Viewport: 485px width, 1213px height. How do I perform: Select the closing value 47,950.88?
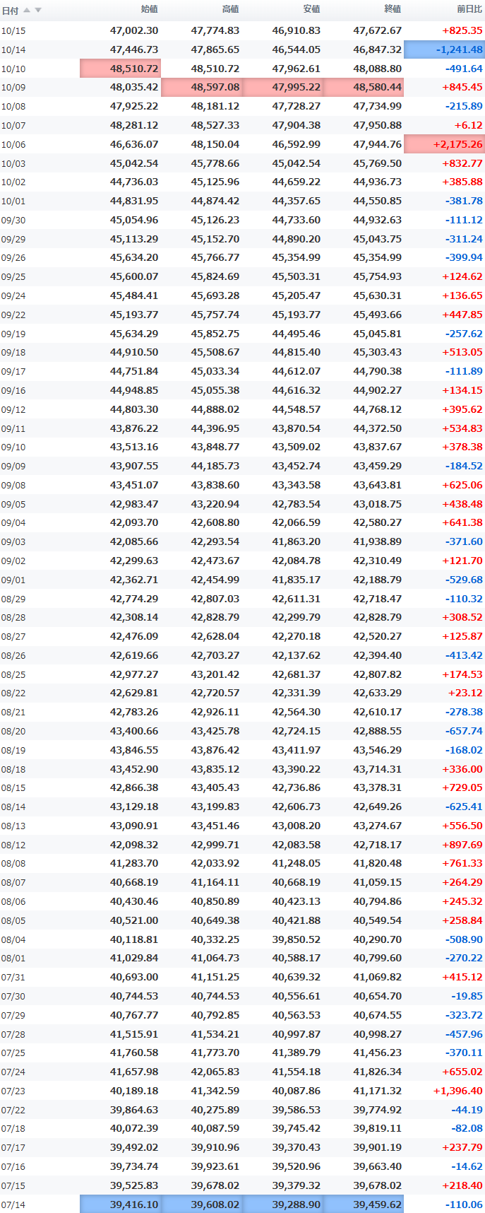[378, 125]
